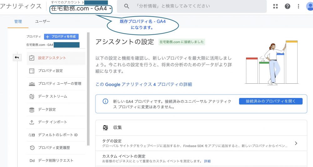Select データ設定 menu item
313x167 pixels.
[x=56, y=109]
